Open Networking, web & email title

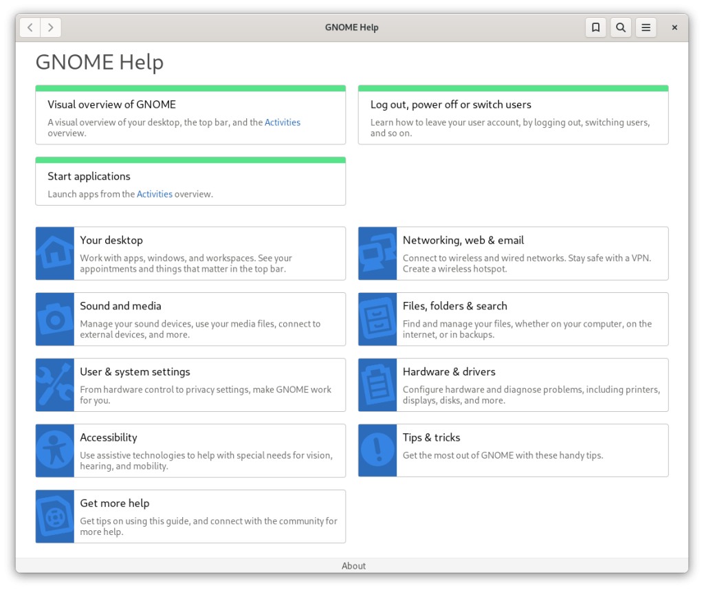pos(463,240)
